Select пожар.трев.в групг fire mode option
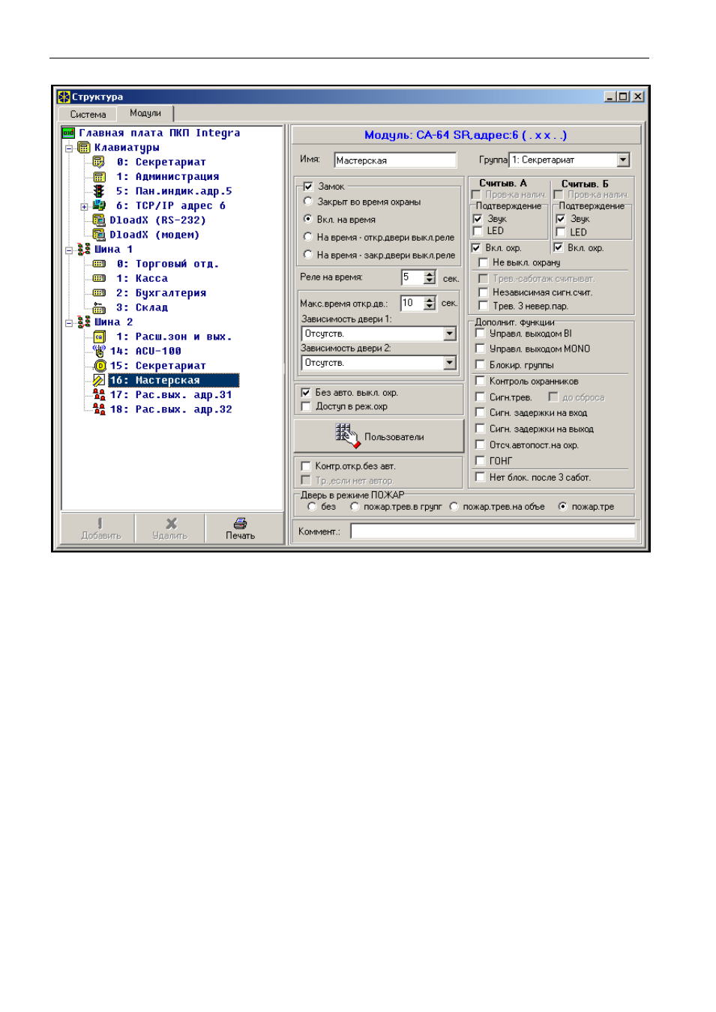This screenshot has width=716, height=1012. click(355, 507)
